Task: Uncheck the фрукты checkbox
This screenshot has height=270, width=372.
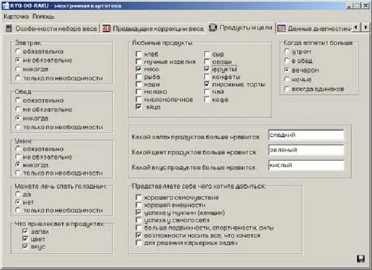Action: pos(207,69)
